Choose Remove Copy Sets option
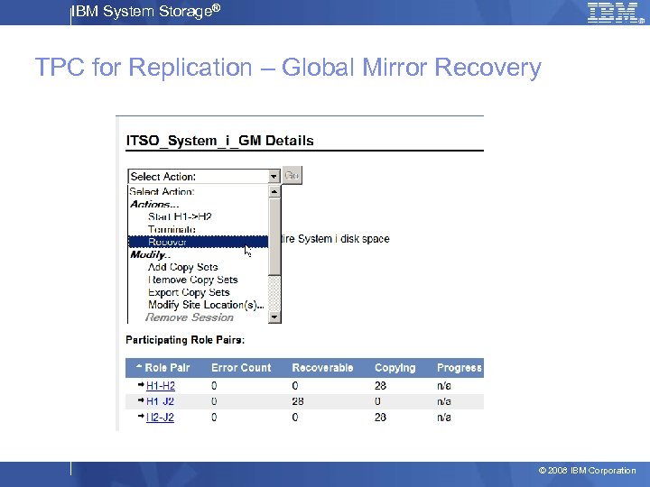Viewport: 650px width, 487px height. click(193, 280)
